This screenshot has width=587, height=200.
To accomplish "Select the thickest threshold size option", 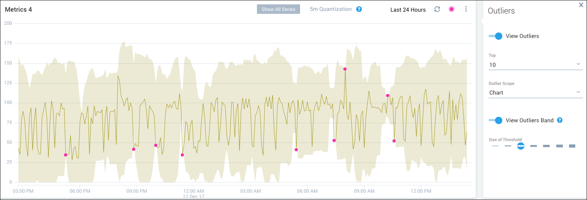I will (x=572, y=146).
